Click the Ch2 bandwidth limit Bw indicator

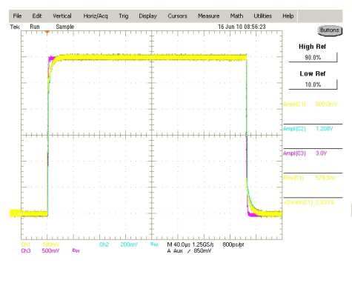click(x=154, y=245)
